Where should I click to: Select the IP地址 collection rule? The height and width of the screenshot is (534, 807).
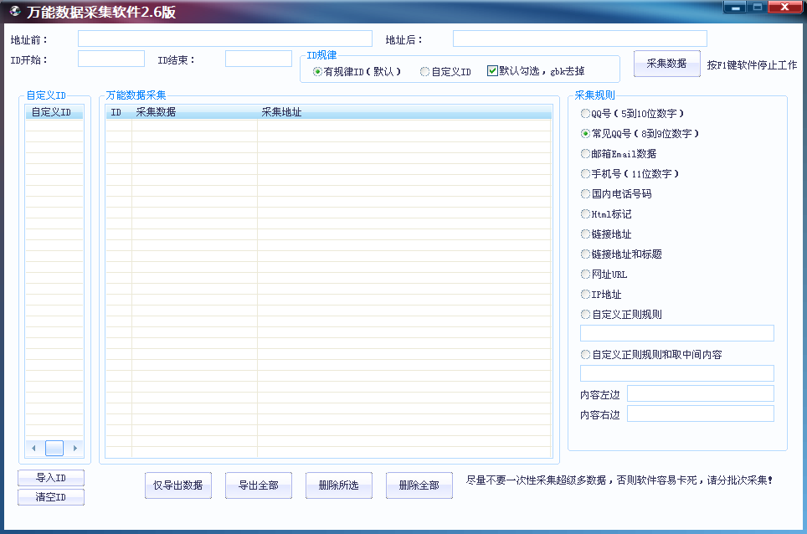click(x=585, y=294)
